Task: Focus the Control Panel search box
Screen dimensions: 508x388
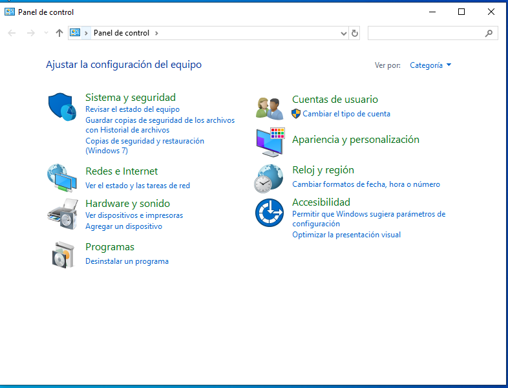Action: tap(432, 33)
